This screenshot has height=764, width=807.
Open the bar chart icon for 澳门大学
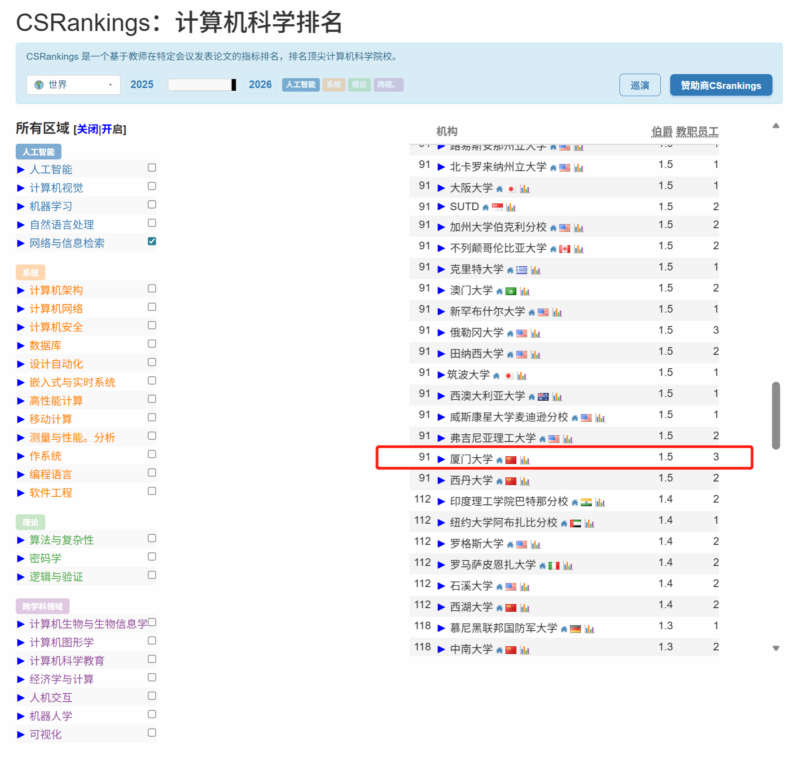526,291
